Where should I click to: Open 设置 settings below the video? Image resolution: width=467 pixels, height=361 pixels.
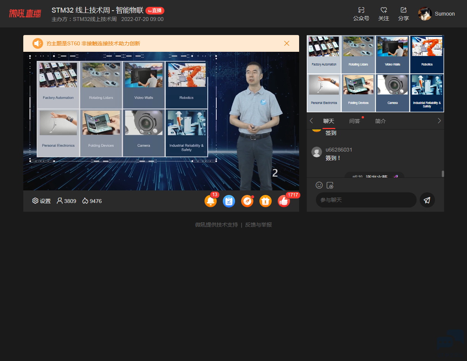(42, 201)
